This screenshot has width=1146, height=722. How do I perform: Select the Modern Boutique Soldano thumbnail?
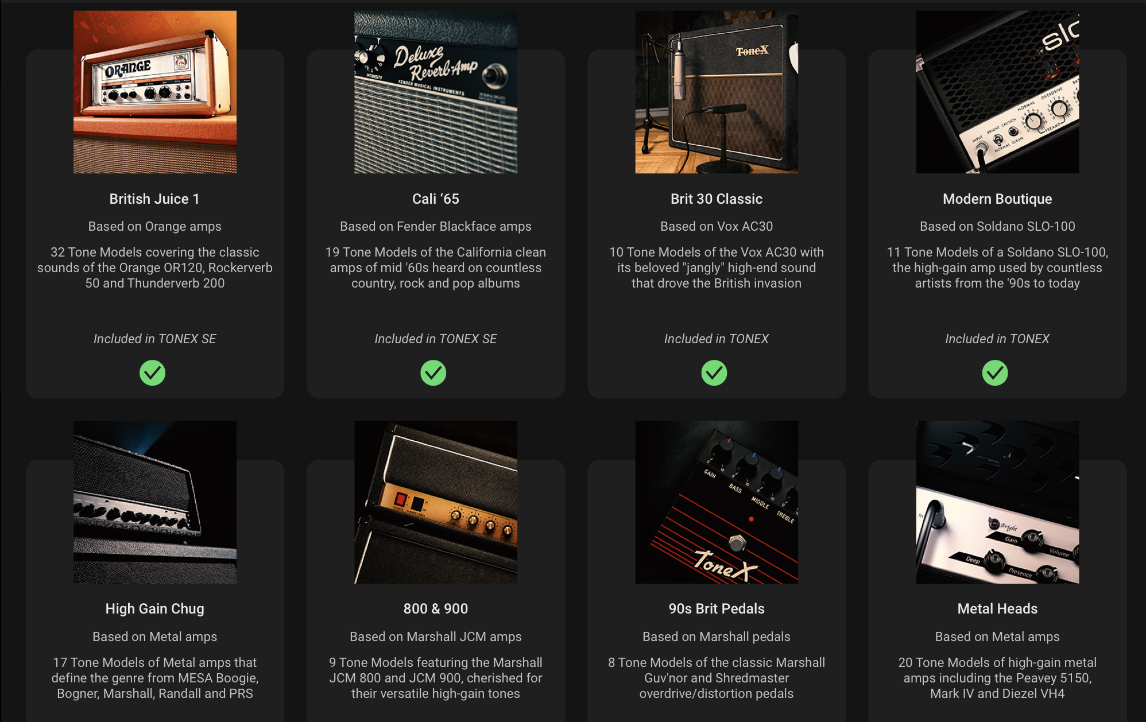pos(997,92)
